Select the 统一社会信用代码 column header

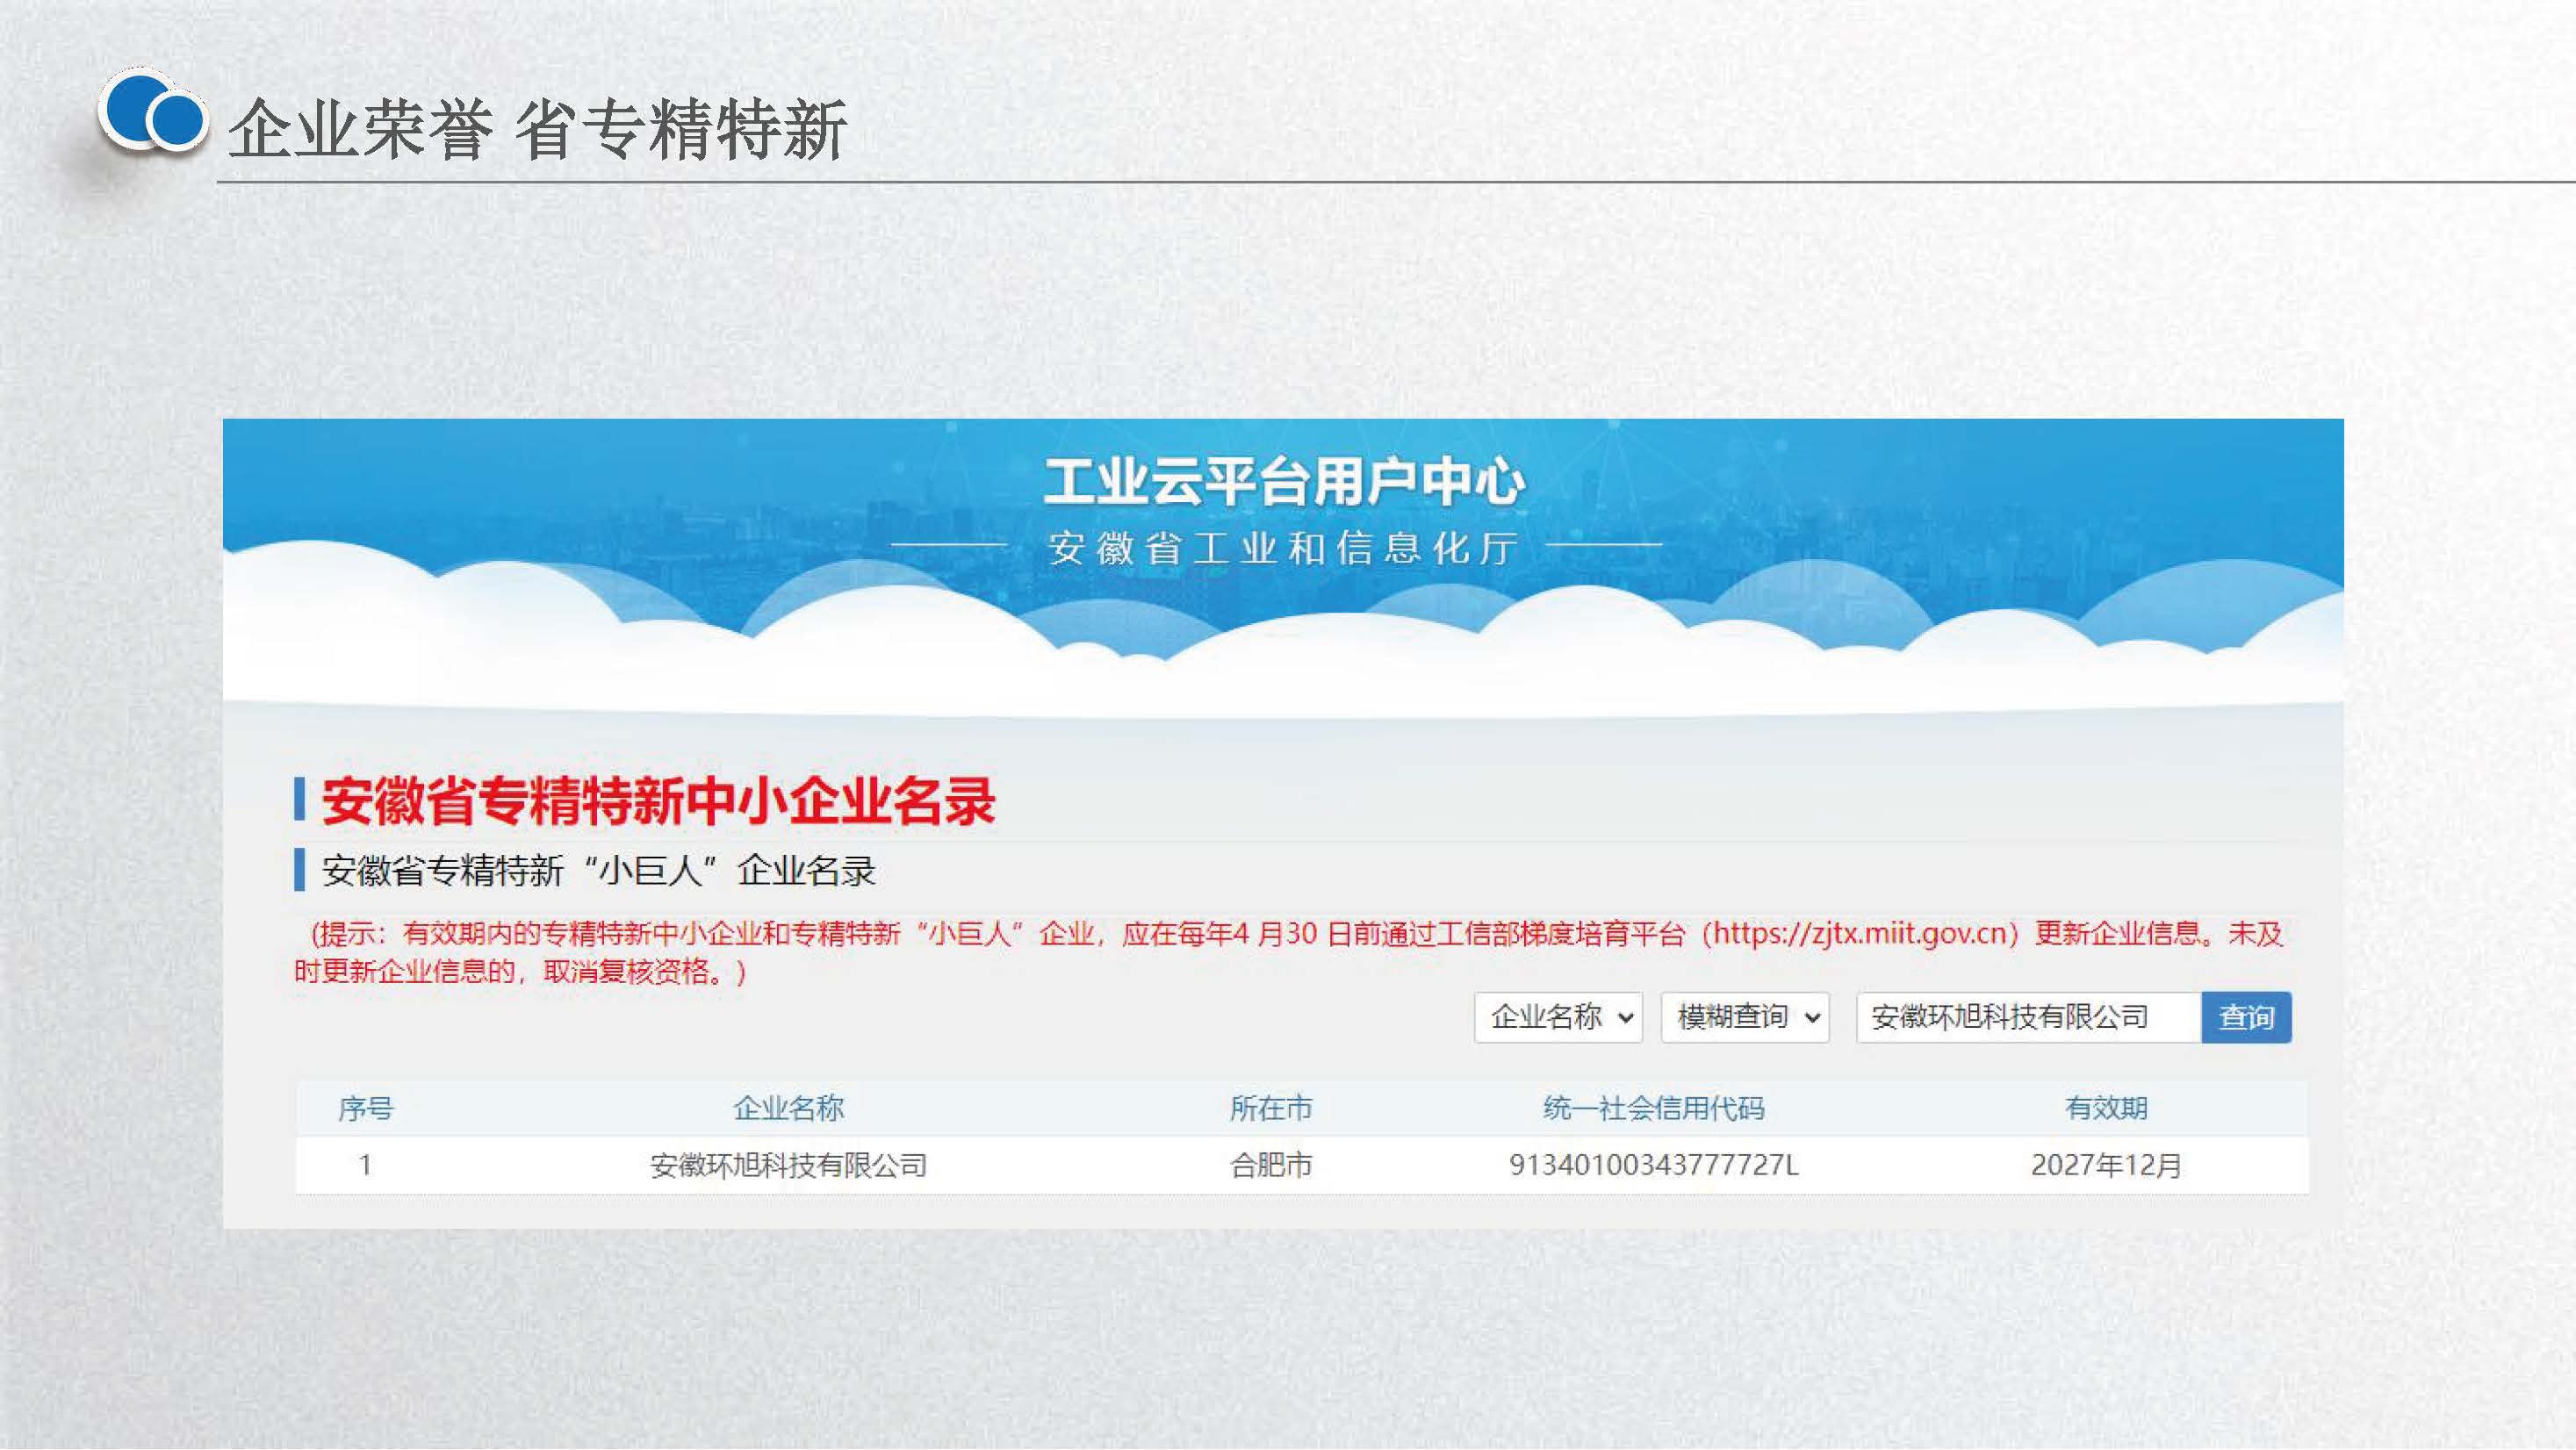[x=1654, y=1108]
